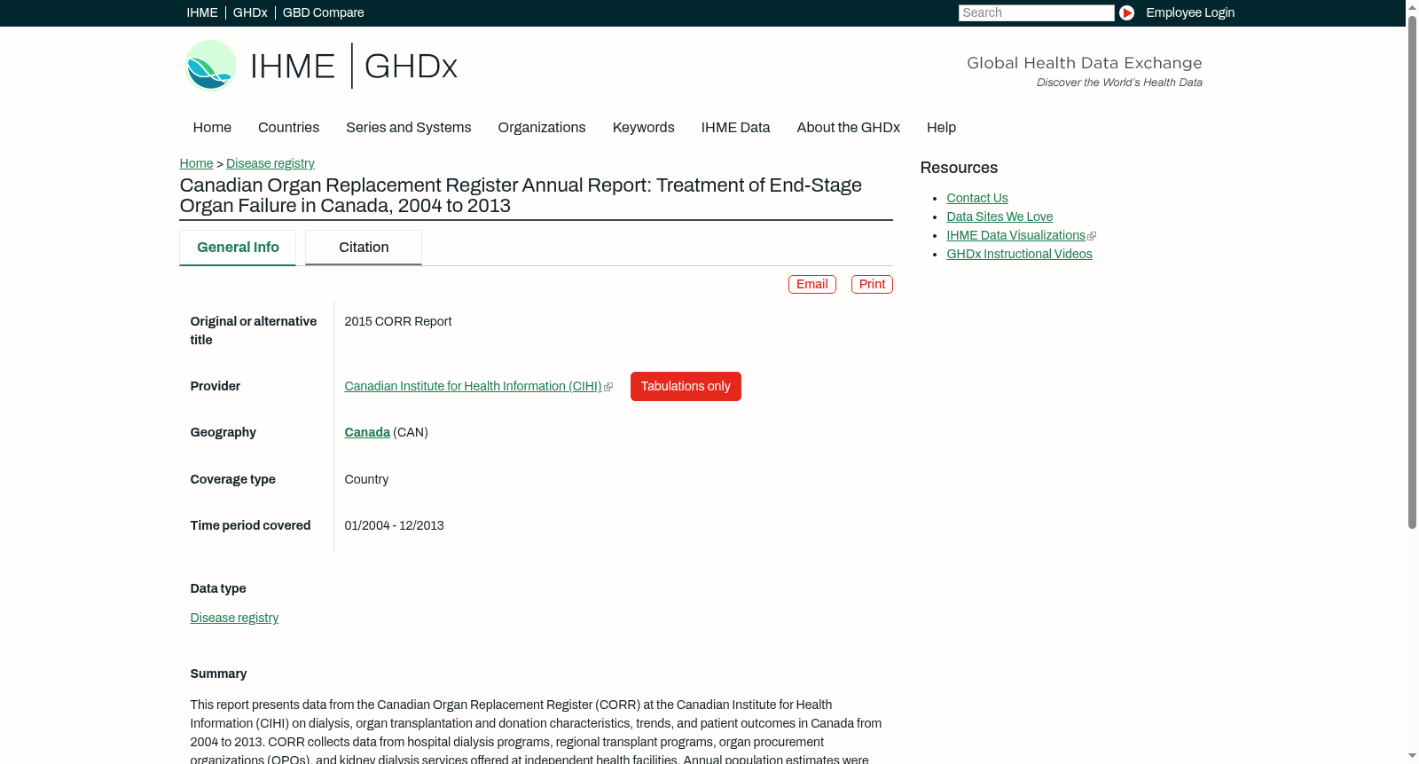Click the Email button
Viewport: 1419px width, 764px height.
coord(812,284)
